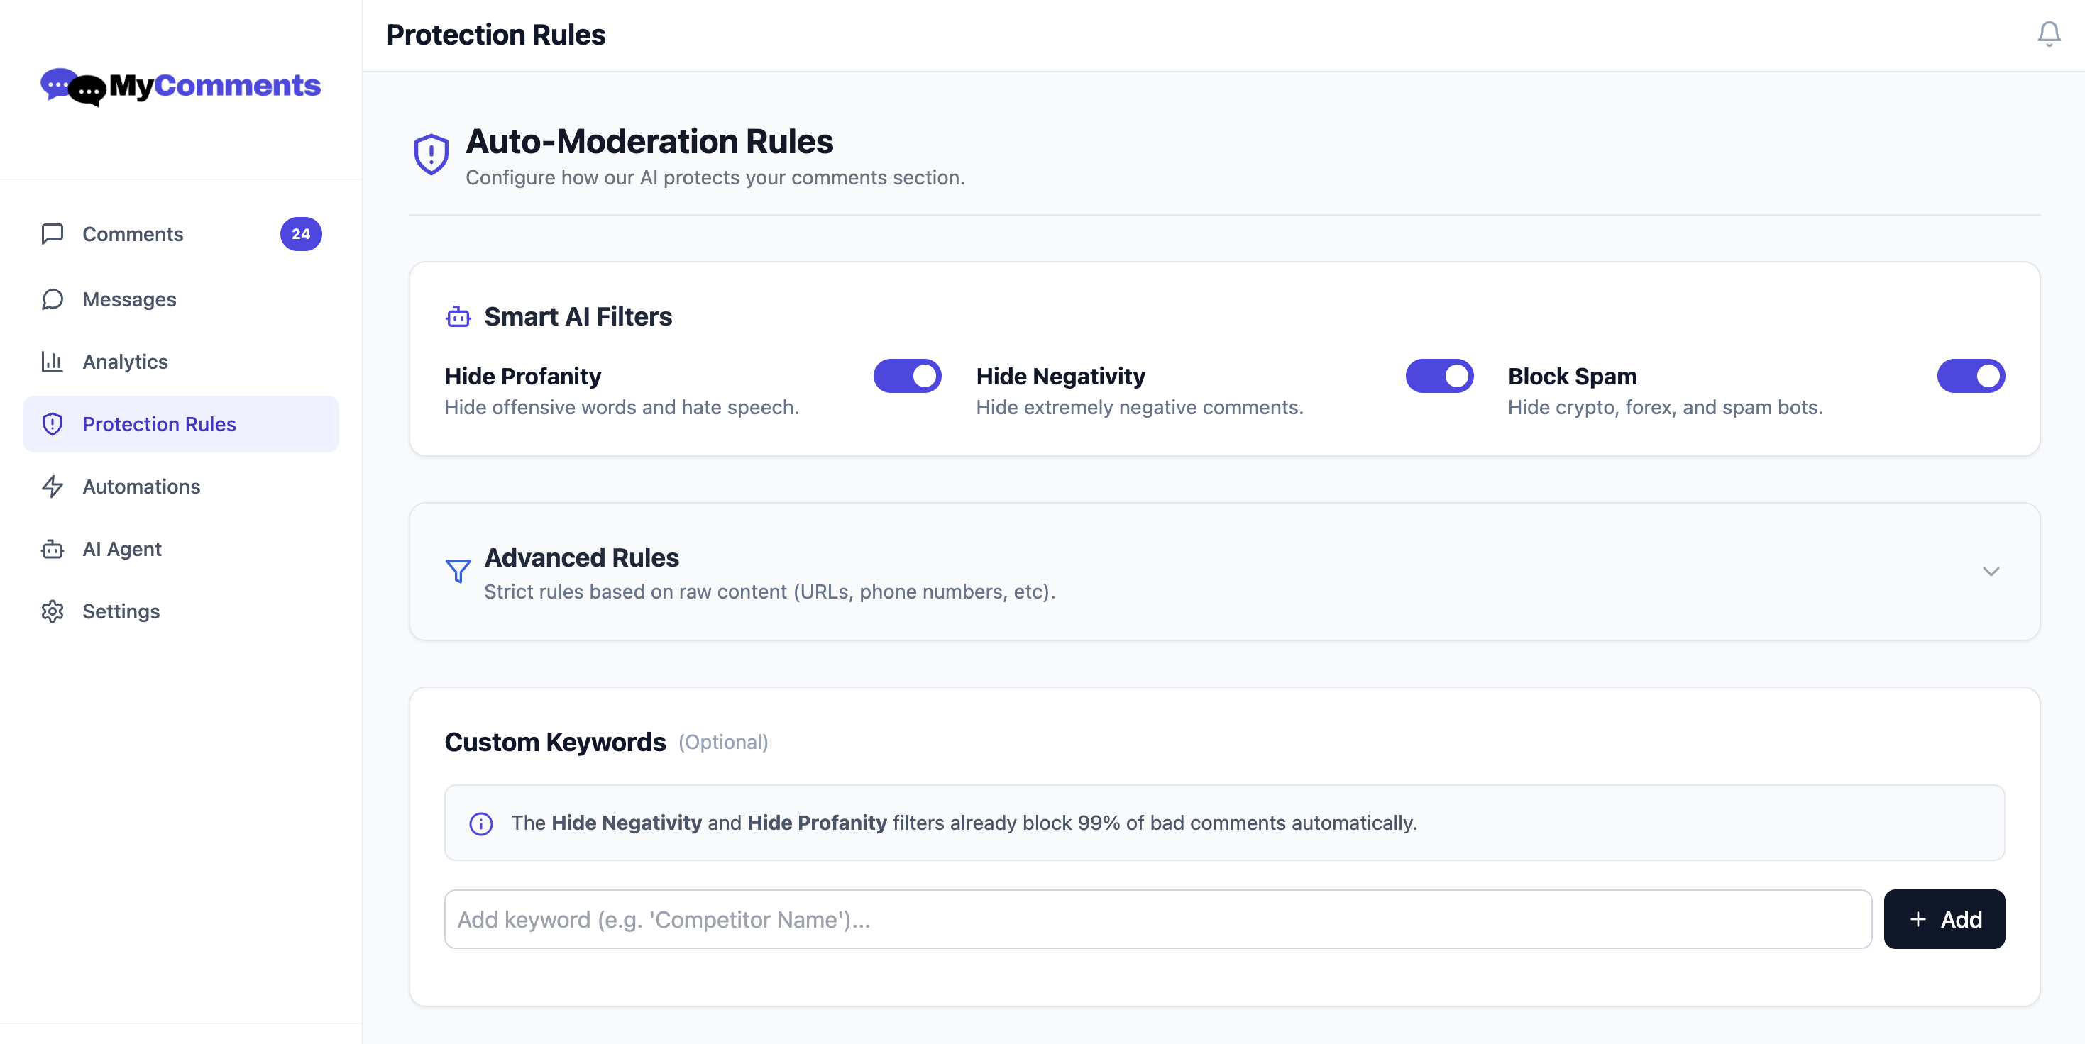Go to the Automations page
This screenshot has width=2085, height=1044.
coord(141,487)
